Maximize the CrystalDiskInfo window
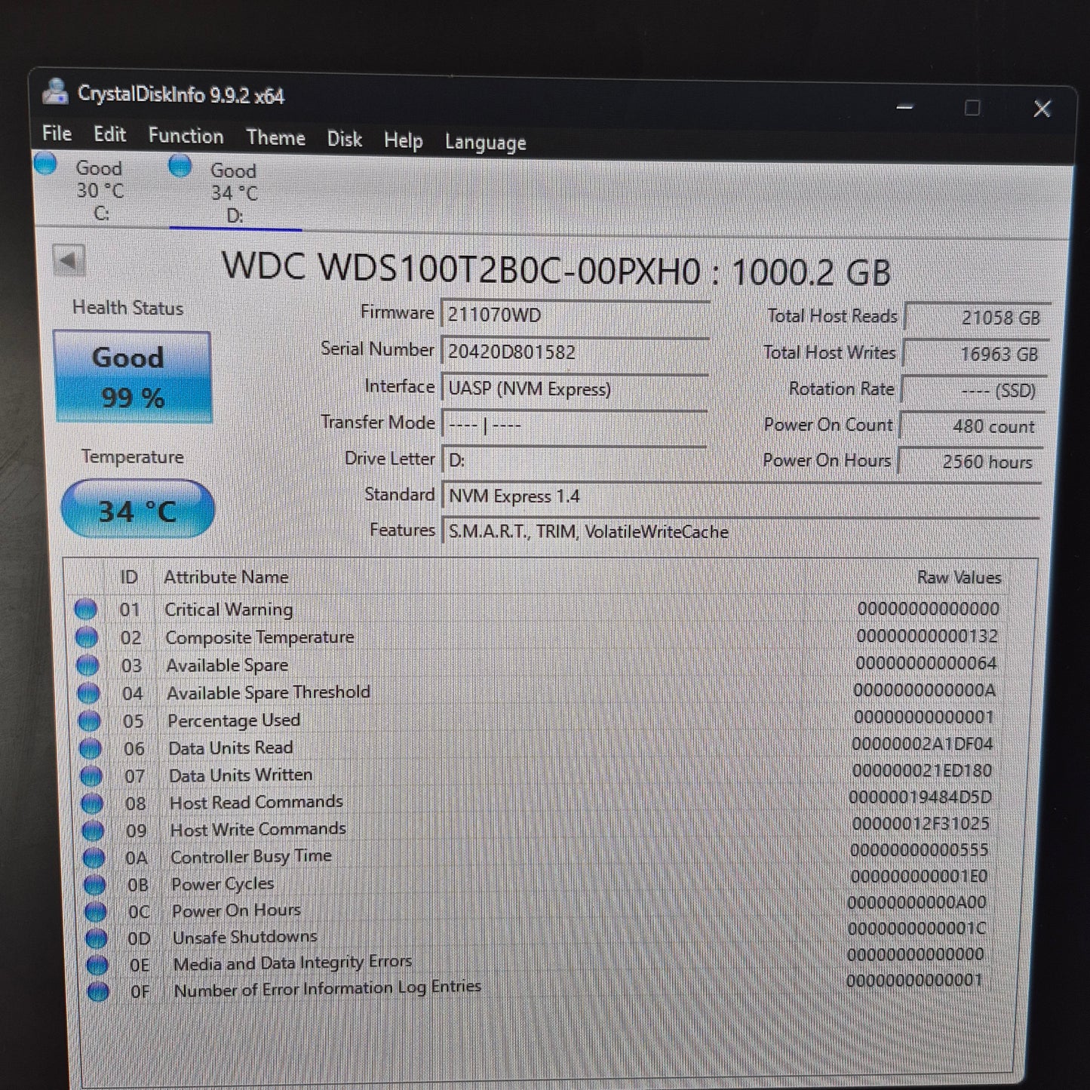The height and width of the screenshot is (1090, 1090). (x=972, y=108)
